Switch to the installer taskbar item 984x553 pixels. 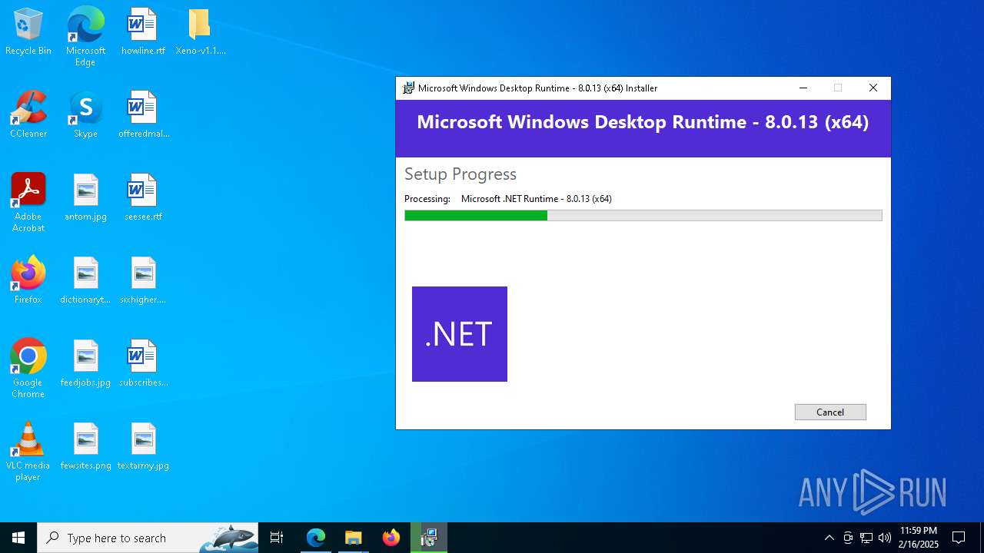pos(428,538)
